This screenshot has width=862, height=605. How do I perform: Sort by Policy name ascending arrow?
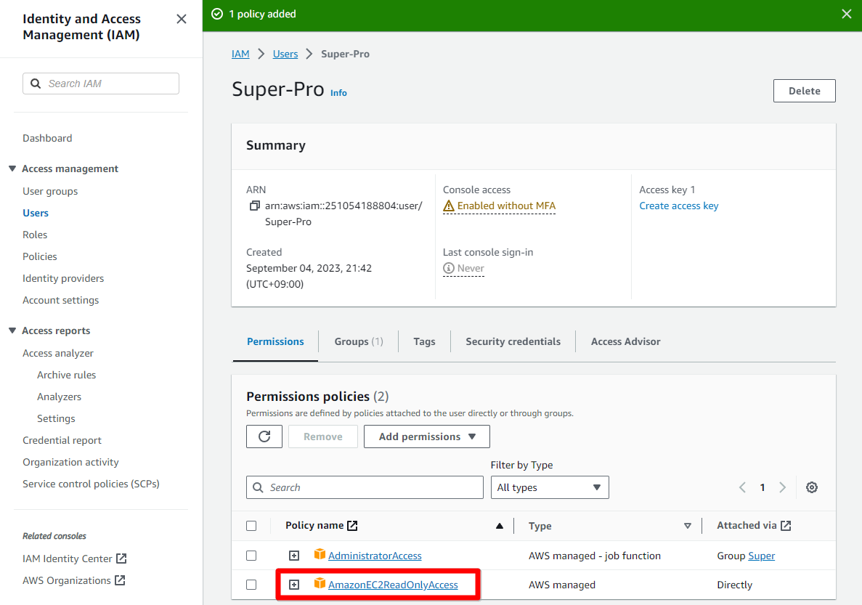[x=499, y=526]
